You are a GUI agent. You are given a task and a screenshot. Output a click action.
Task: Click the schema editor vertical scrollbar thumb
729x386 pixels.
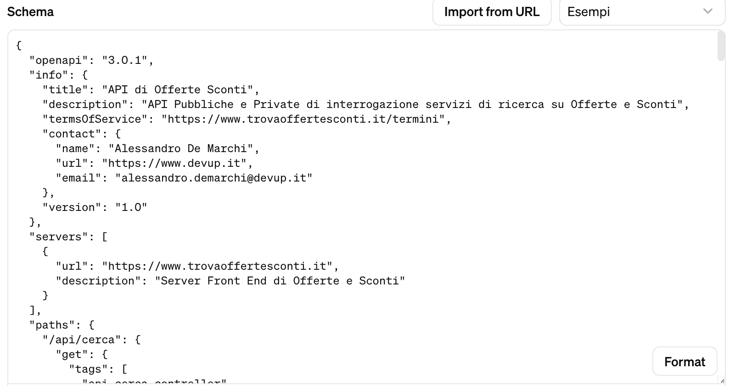(x=721, y=46)
